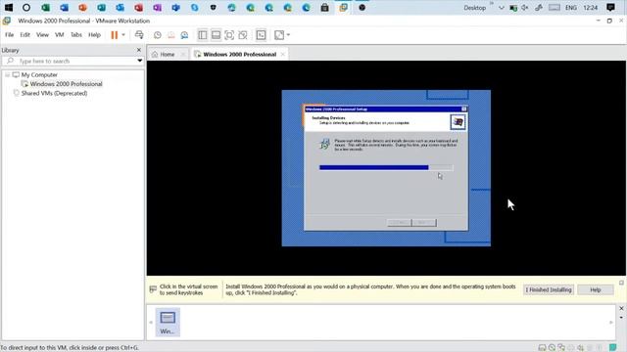This screenshot has width=627, height=352.
Task: Close the thumbnail bar
Action: click(621, 309)
